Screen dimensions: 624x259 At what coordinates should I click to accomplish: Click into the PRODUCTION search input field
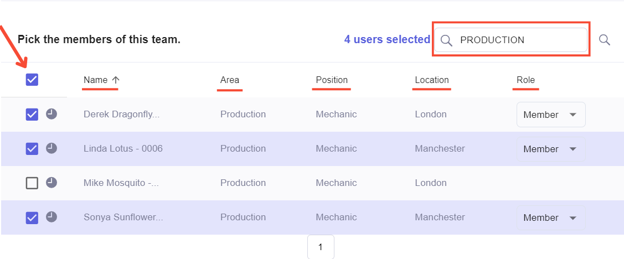(x=510, y=40)
